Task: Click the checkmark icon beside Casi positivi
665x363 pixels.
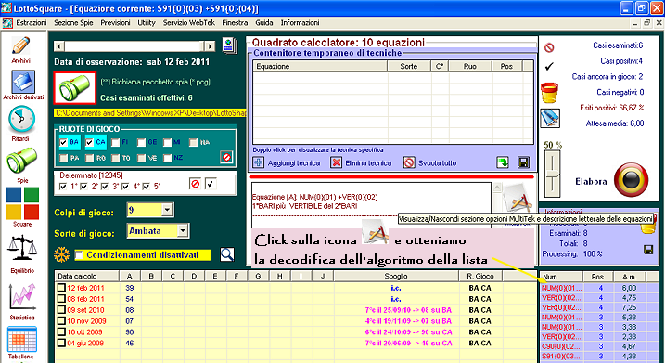Action: pyautogui.click(x=549, y=67)
